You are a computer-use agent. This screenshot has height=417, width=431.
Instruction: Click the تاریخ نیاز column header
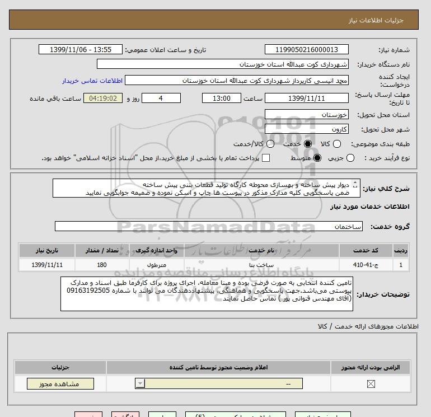pos(47,250)
